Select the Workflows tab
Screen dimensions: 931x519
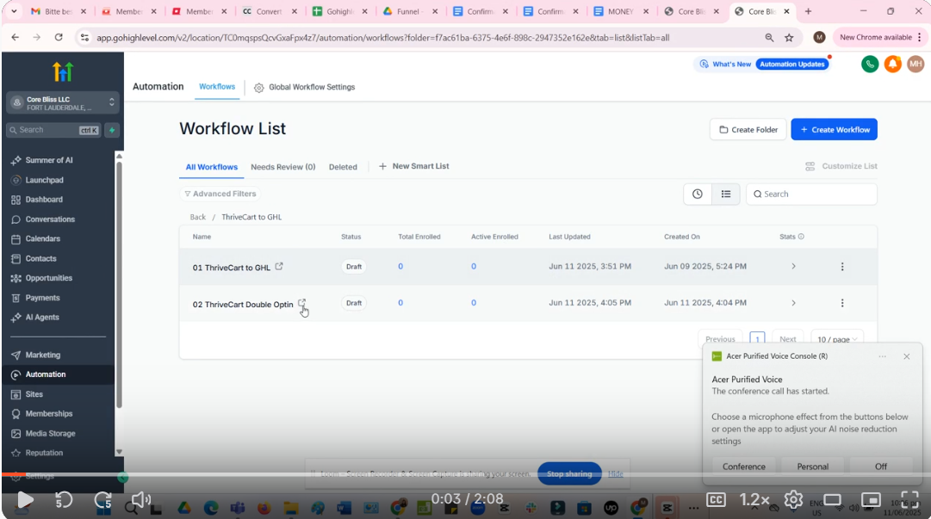tap(217, 87)
